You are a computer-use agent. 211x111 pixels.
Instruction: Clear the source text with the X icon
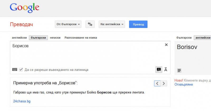[x=166, y=45]
